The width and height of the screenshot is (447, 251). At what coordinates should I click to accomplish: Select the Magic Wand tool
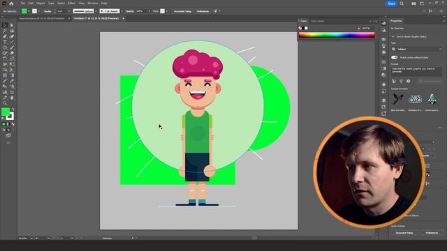5,31
